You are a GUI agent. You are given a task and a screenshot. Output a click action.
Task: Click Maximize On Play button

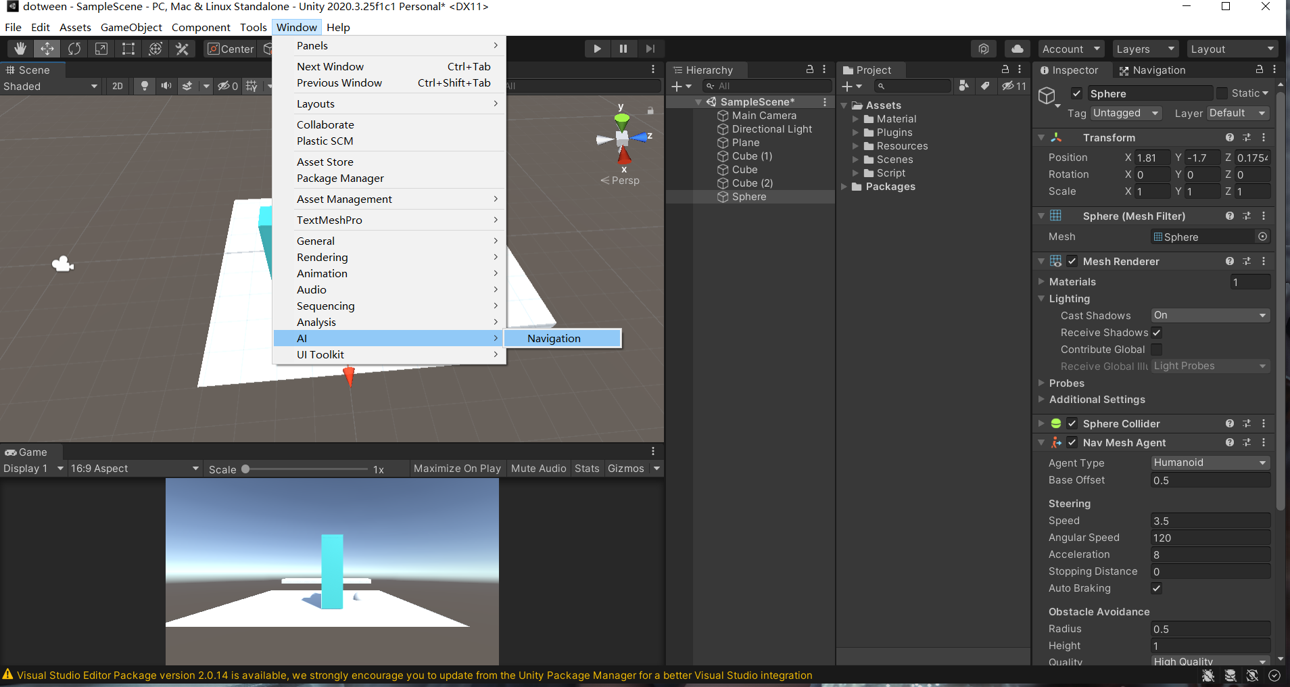457,468
